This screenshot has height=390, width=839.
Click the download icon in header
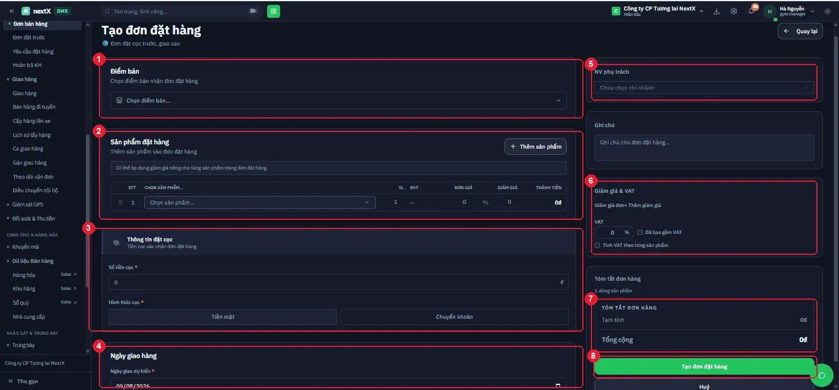point(717,11)
